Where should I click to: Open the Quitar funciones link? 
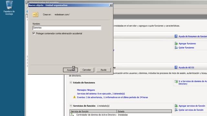186,48
